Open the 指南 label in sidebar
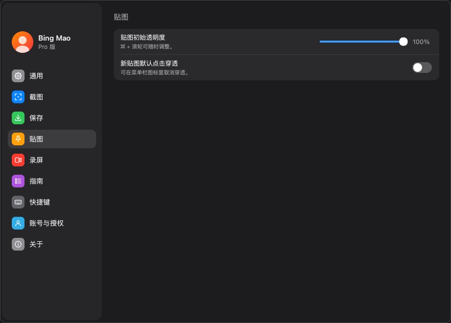 (36, 181)
